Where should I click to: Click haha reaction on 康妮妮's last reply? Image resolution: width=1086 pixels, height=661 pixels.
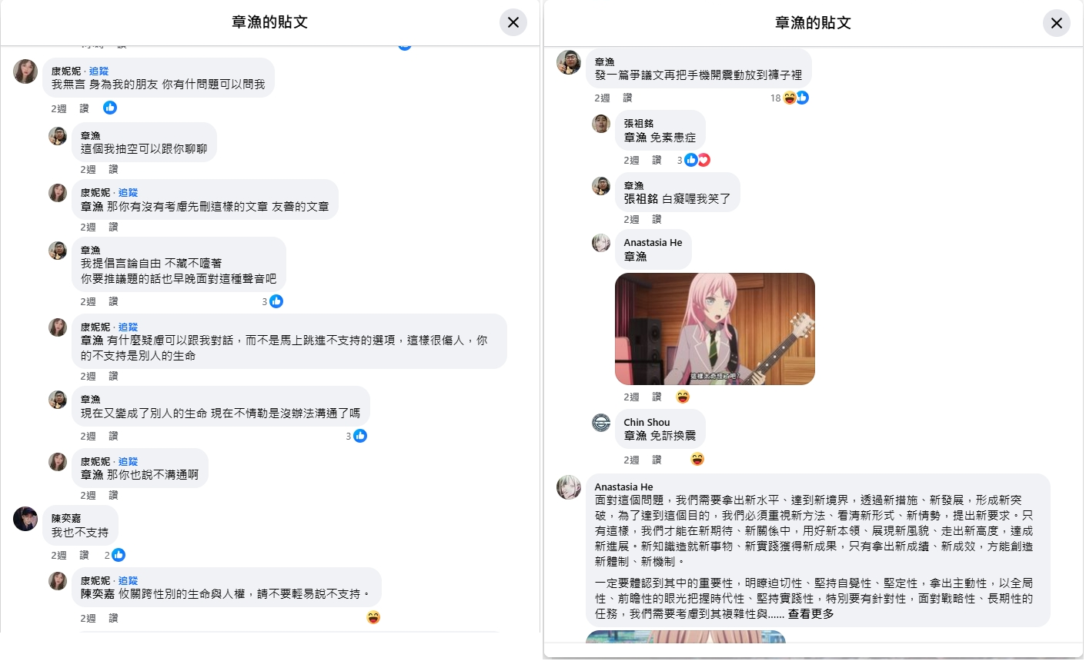coord(373,617)
